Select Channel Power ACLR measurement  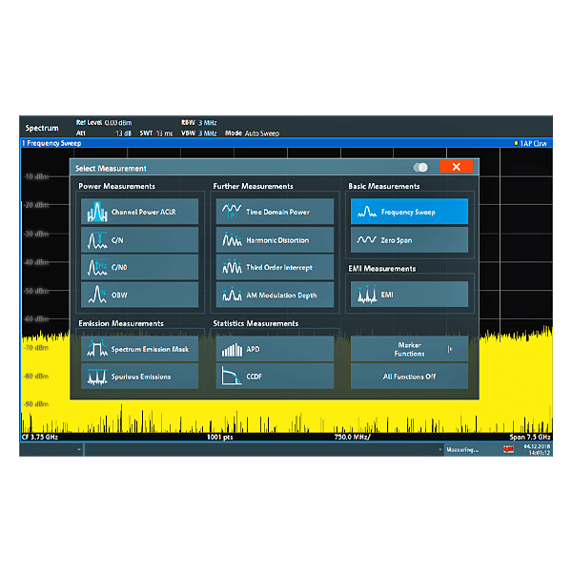[x=139, y=212]
